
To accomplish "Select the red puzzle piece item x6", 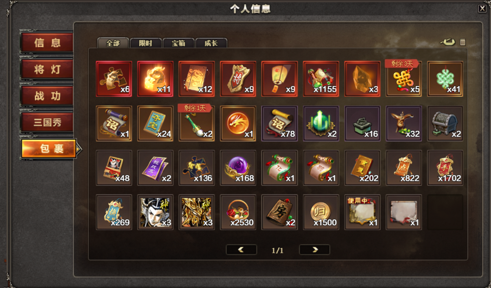I will point(114,79).
